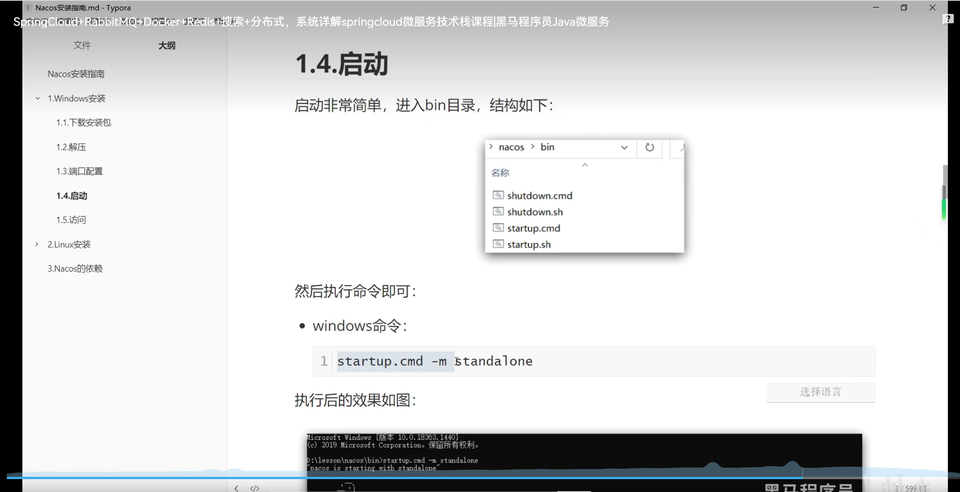Click the shutdown.cmd file icon
Image resolution: width=960 pixels, height=492 pixels.
click(x=498, y=195)
